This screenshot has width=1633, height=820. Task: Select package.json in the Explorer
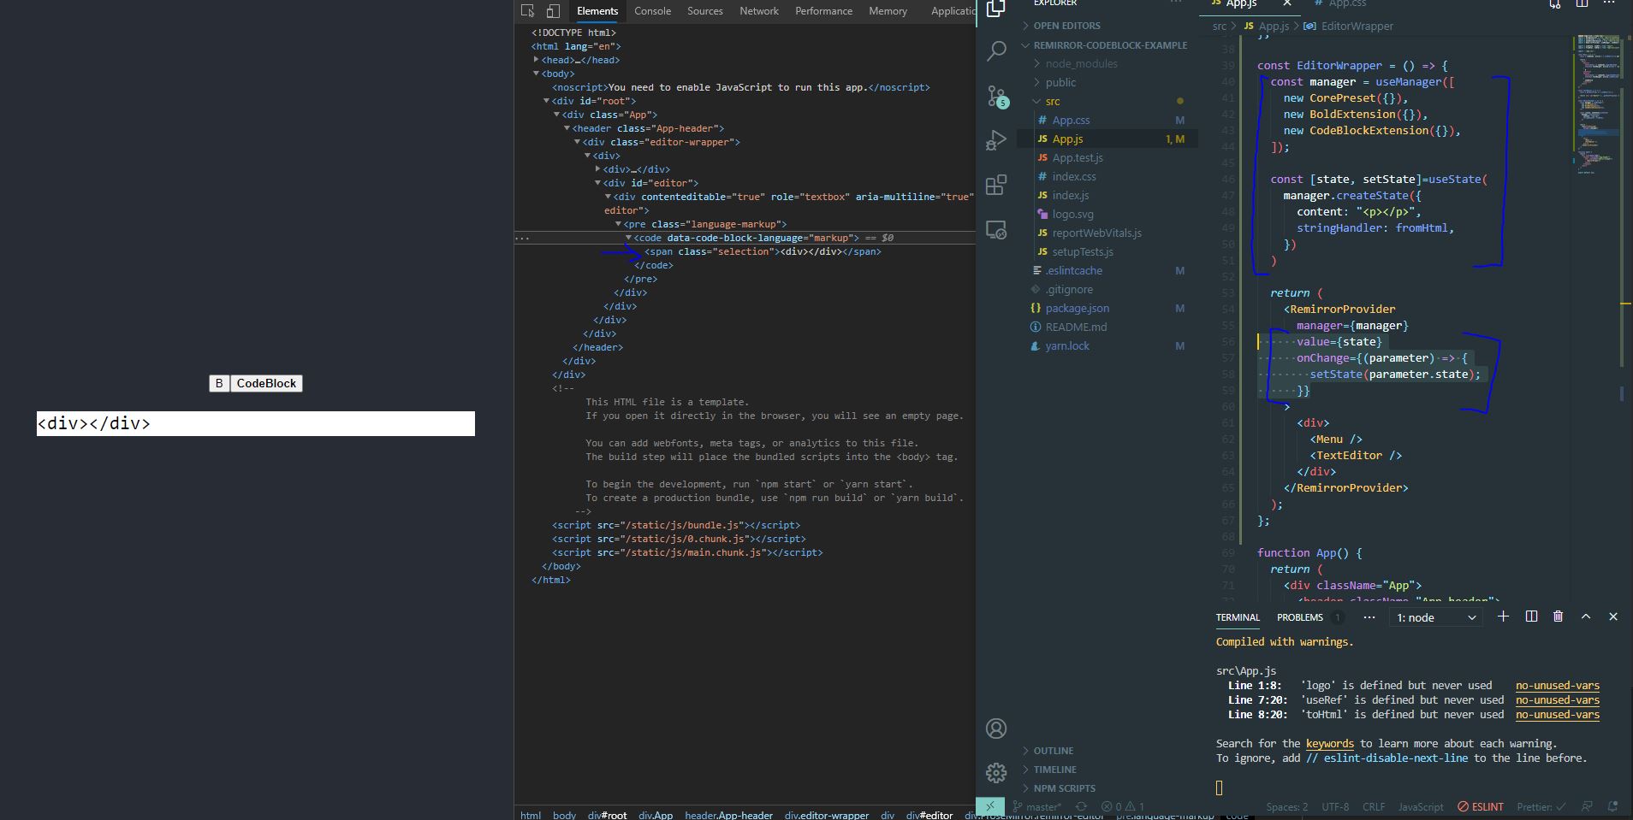coord(1078,308)
